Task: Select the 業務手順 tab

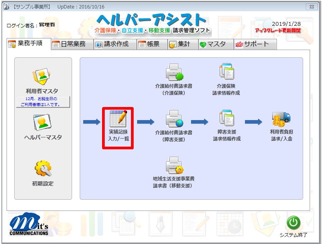Action: 29,44
